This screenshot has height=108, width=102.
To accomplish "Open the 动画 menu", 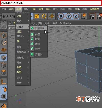I will 62,9.
